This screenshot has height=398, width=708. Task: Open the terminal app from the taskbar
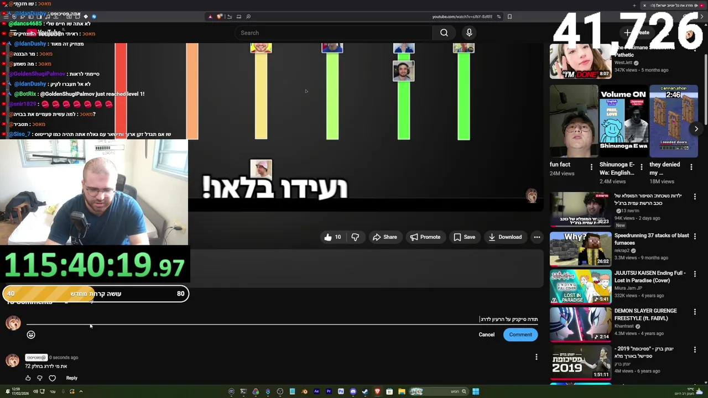pyautogui.click(x=243, y=391)
